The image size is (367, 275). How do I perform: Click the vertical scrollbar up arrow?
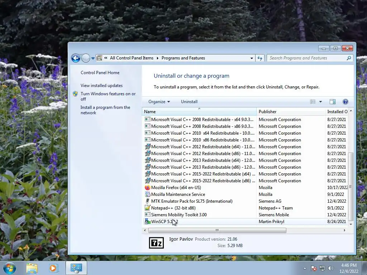pyautogui.click(x=351, y=111)
